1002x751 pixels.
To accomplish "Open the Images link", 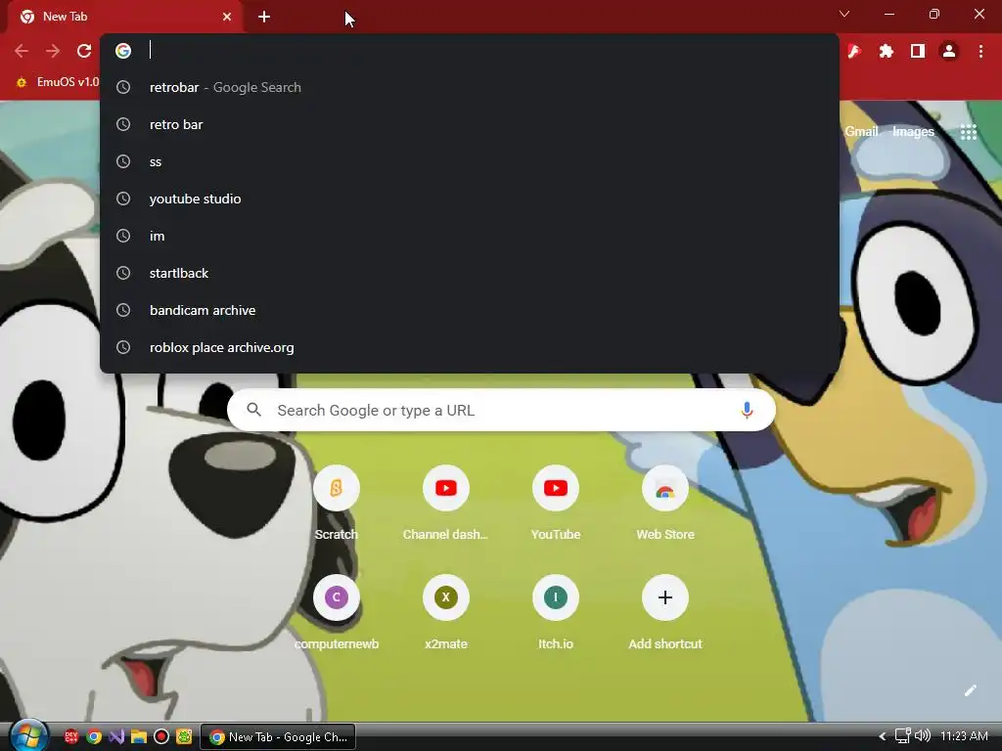I will tap(913, 132).
